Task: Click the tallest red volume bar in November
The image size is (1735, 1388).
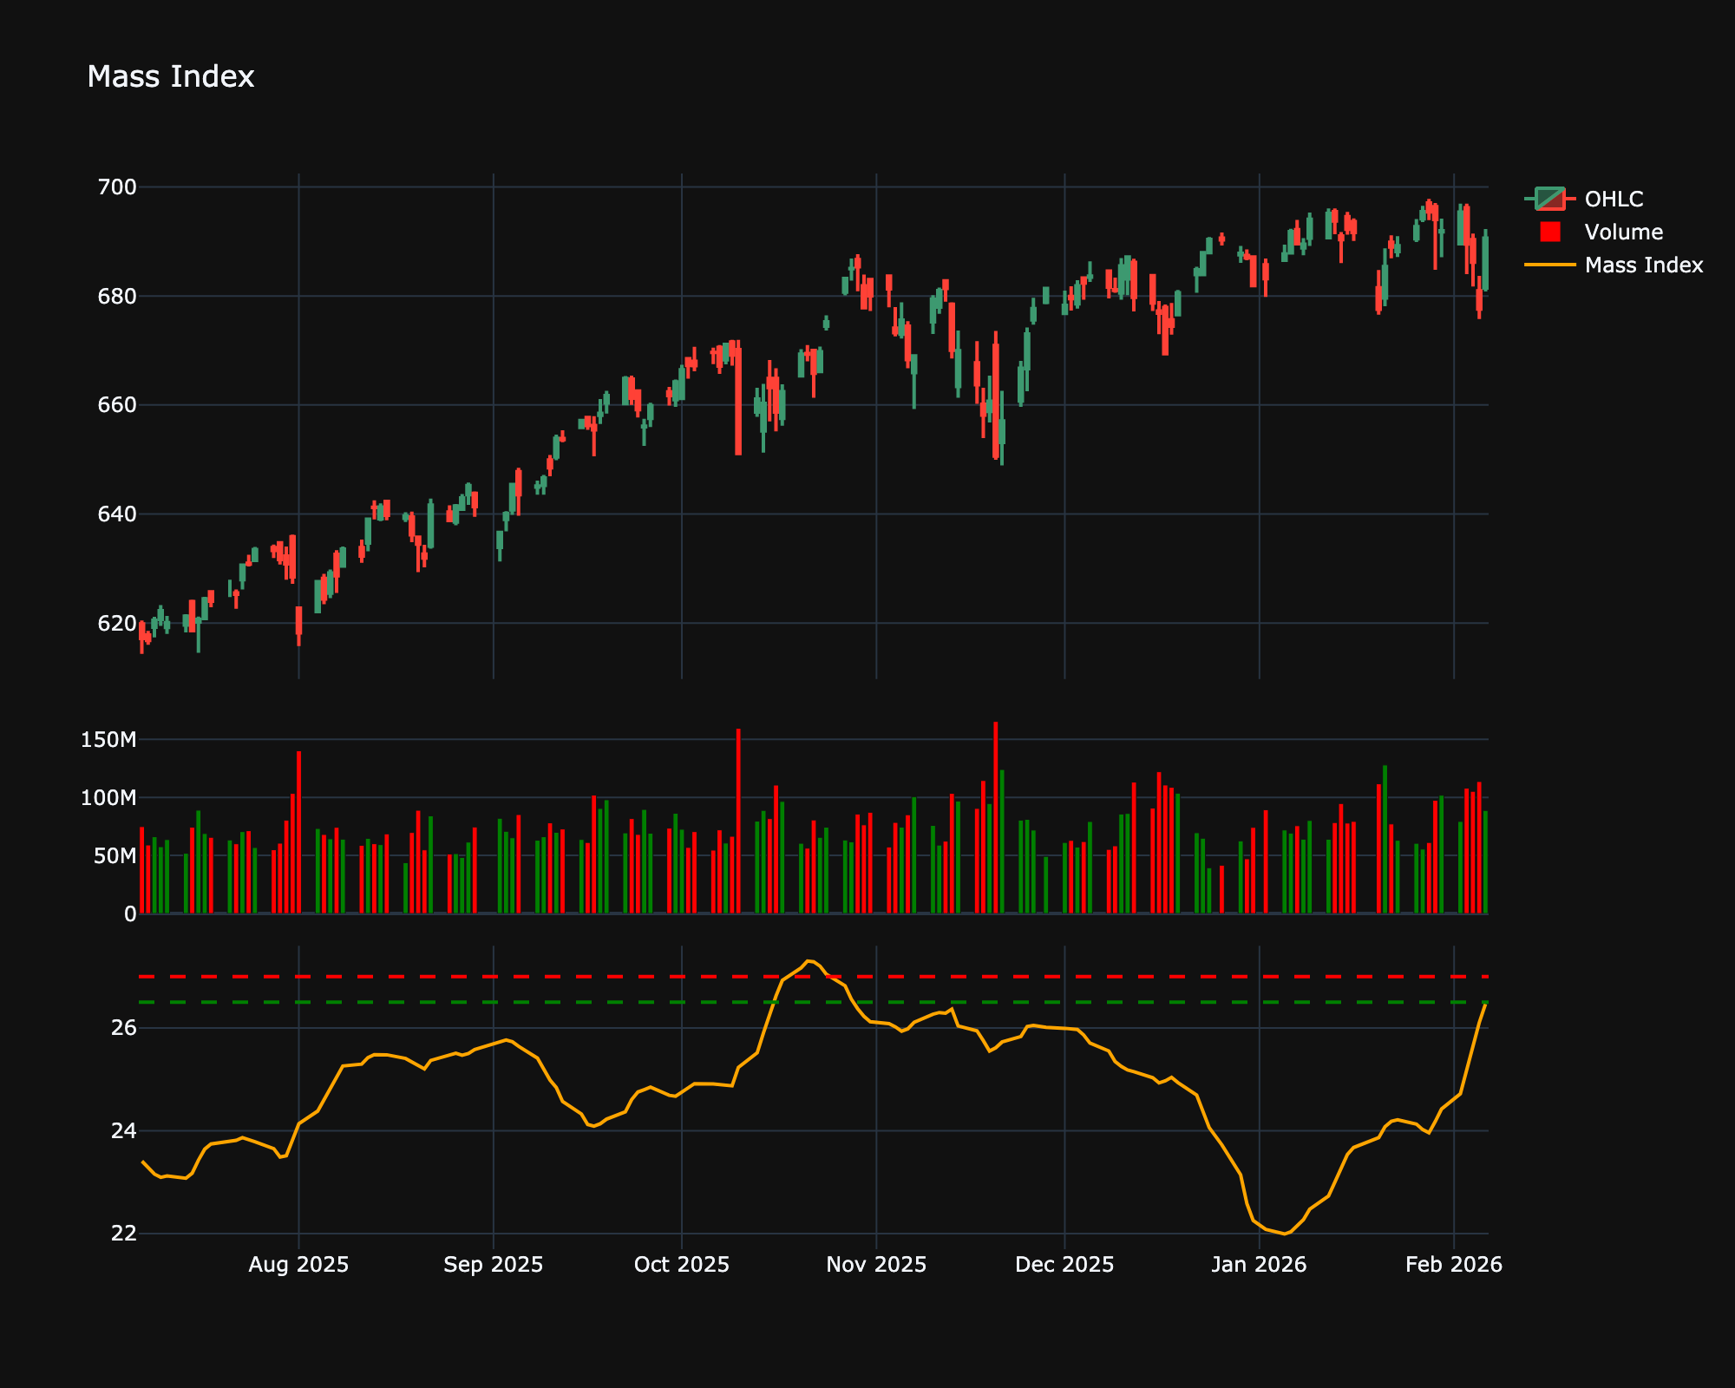Action: (x=995, y=815)
